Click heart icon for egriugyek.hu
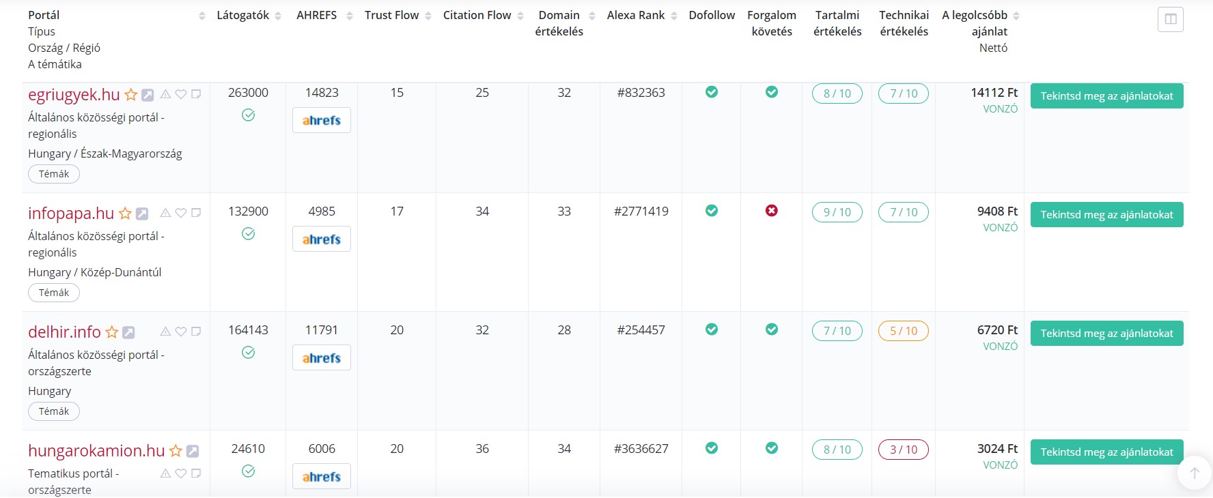Screen dimensions: 1213x498 coord(181,94)
